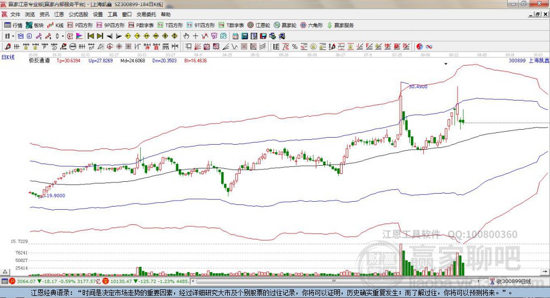Click the black right arrow icon
550x298 pixels.
[x=119, y=36]
